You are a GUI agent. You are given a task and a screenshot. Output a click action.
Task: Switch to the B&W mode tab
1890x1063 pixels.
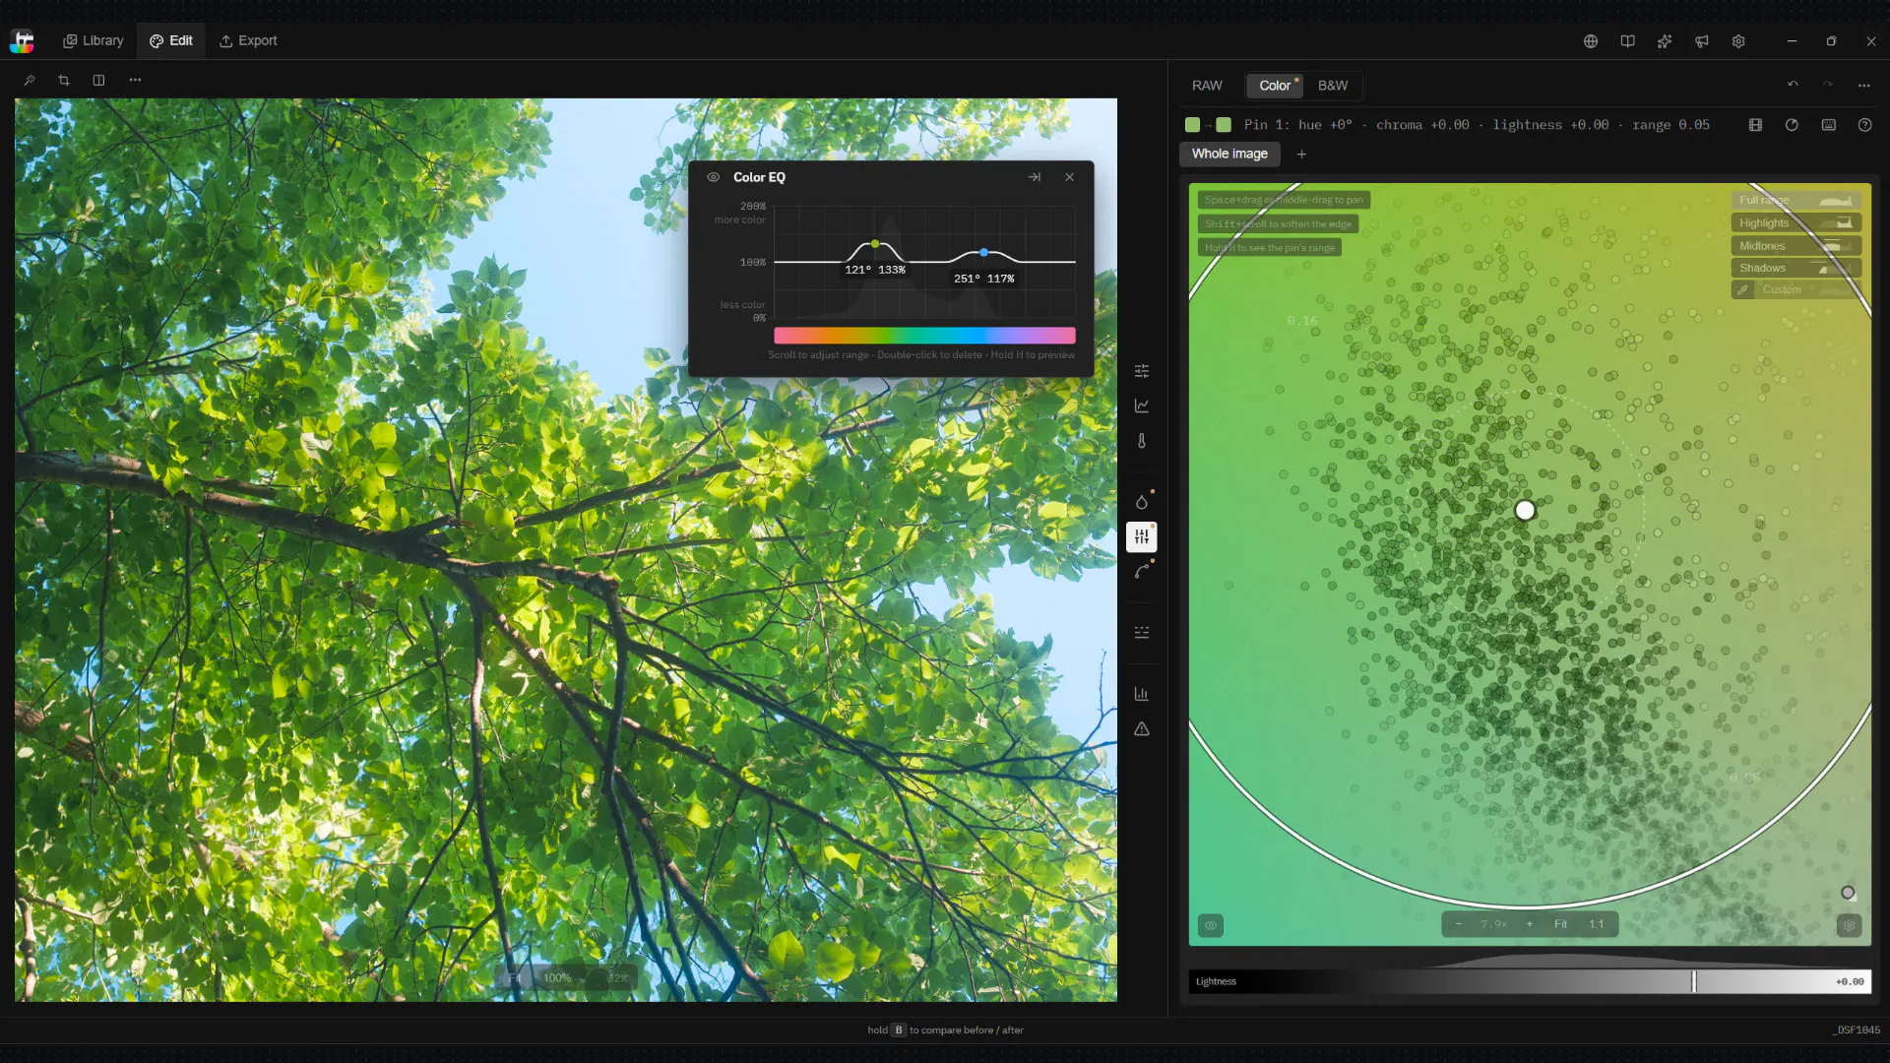tap(1333, 86)
